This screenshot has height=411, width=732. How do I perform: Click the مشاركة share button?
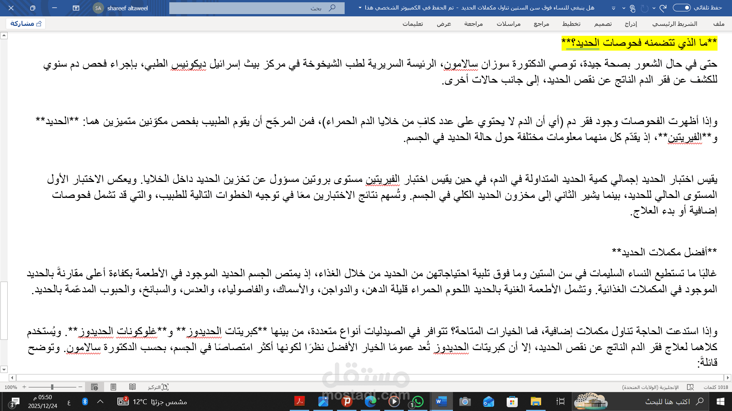26,23
